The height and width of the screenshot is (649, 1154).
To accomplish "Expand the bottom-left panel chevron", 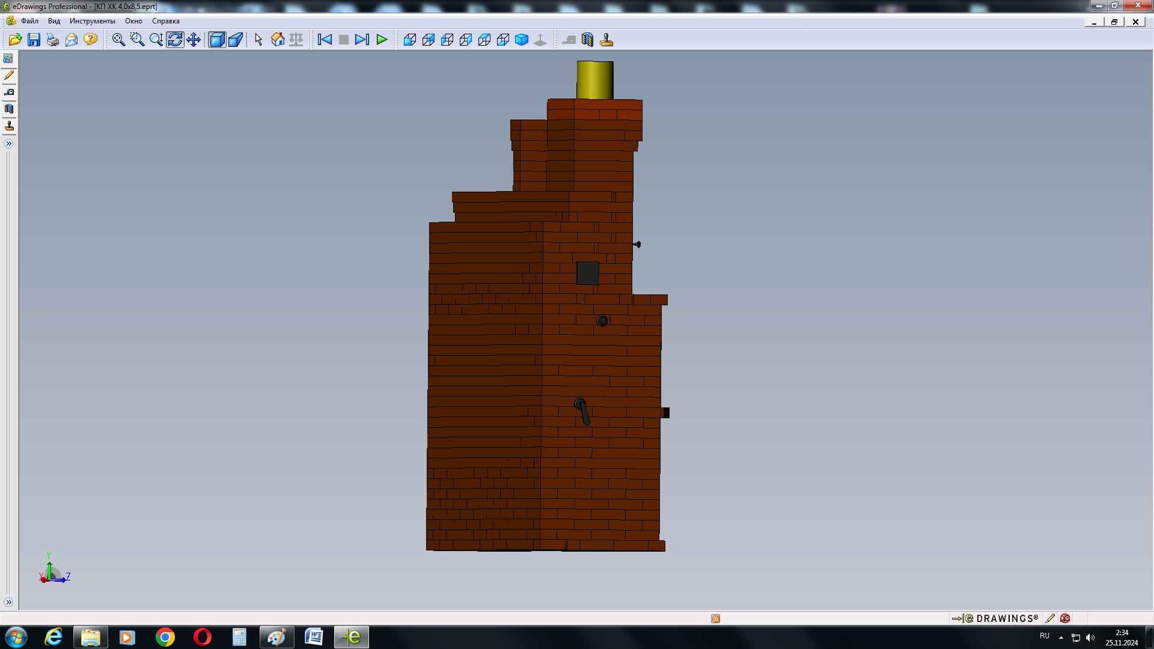I will click(x=8, y=602).
